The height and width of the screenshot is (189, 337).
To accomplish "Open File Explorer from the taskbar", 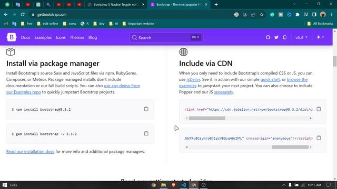I will tap(164, 185).
